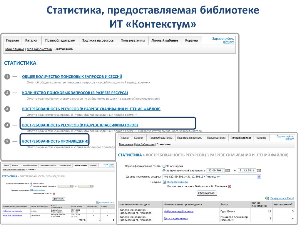Click the book icon beside Выбрать объект
Image resolution: width=301 pixels, height=225 pixels.
point(32,190)
